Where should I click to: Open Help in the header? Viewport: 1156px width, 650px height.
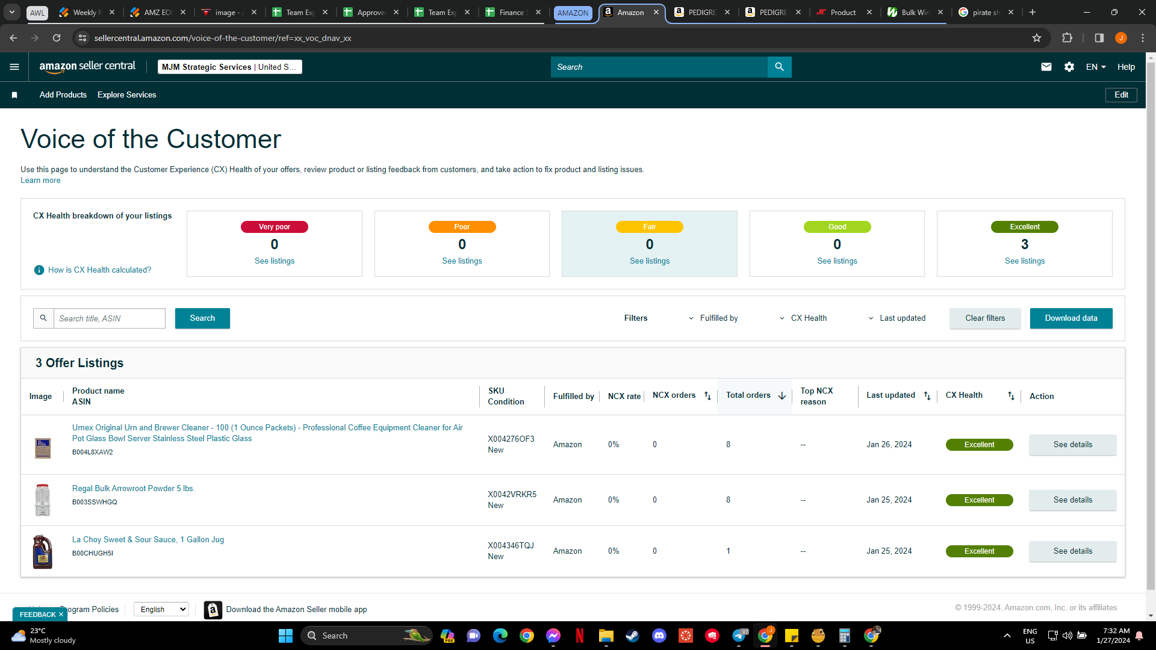1126,67
